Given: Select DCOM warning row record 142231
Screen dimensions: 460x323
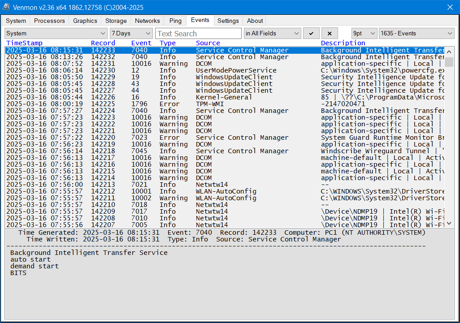Looking at the screenshot, I should [x=225, y=64].
